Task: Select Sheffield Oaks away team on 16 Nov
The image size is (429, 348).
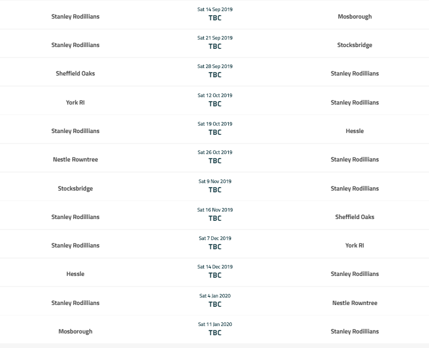Action: [x=354, y=217]
